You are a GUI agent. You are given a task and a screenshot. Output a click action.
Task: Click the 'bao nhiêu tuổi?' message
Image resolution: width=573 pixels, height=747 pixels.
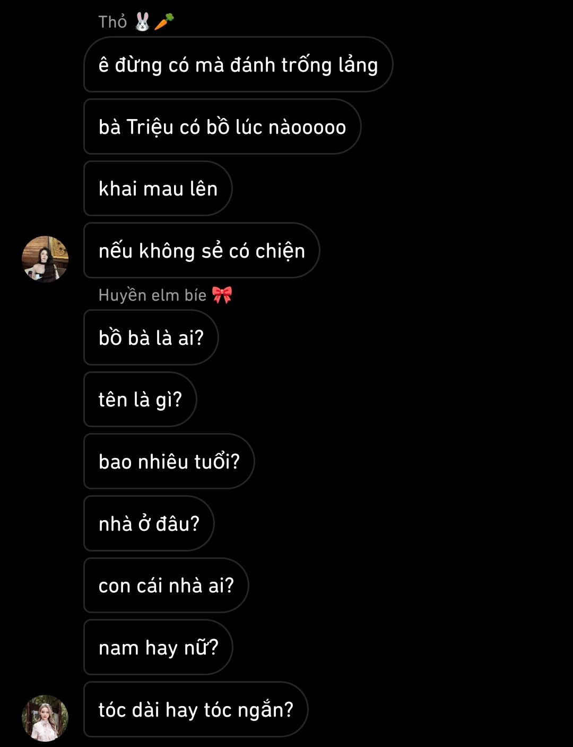click(169, 462)
